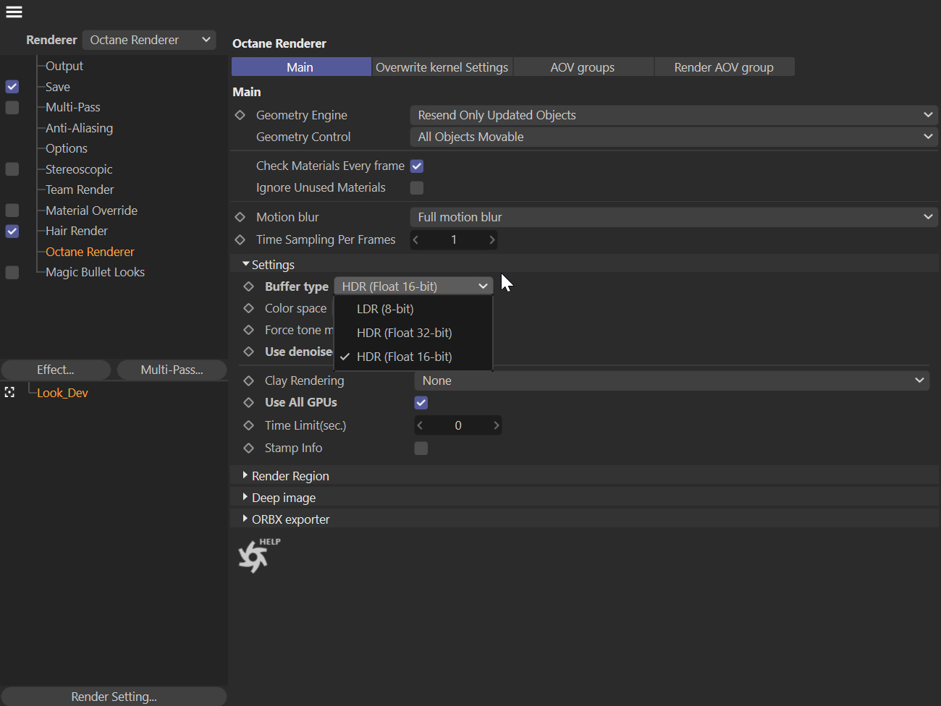Open the Geometry Control dropdown

point(674,137)
